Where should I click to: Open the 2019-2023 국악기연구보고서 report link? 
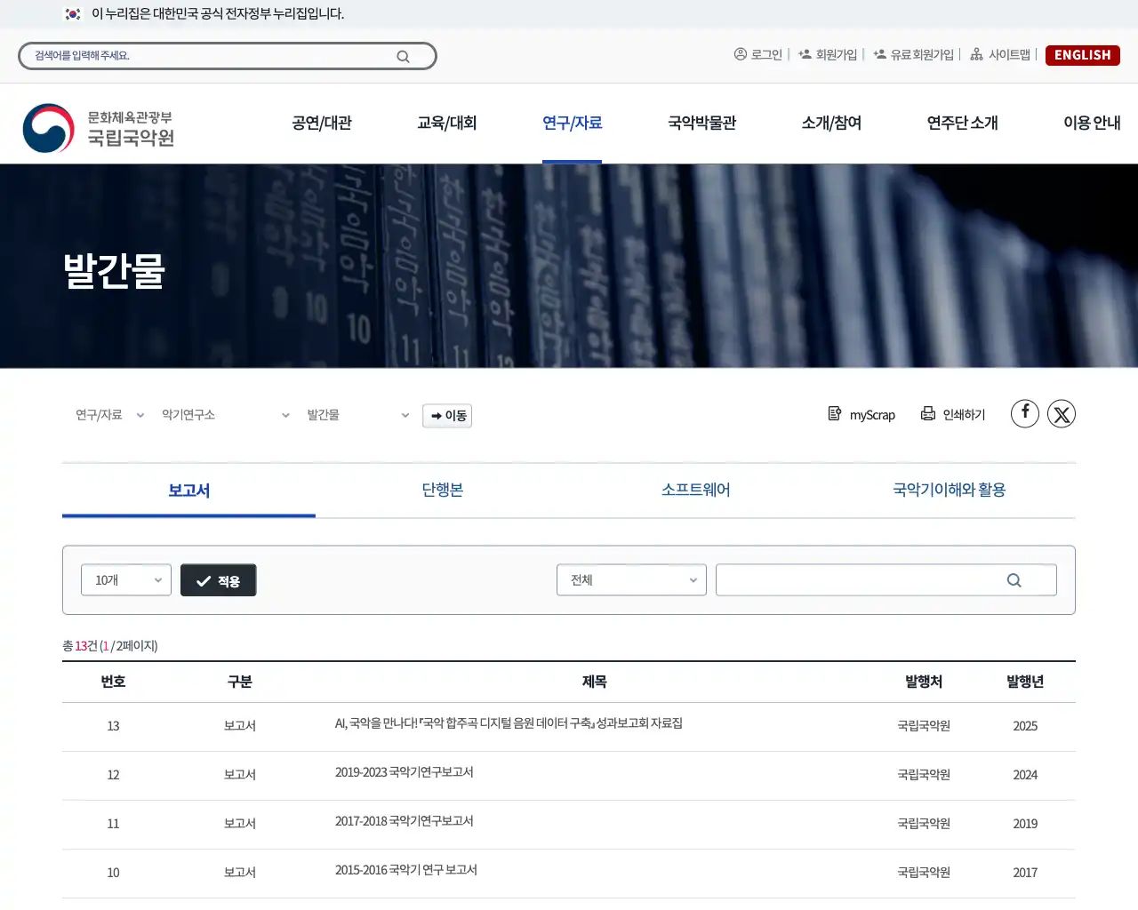(404, 773)
